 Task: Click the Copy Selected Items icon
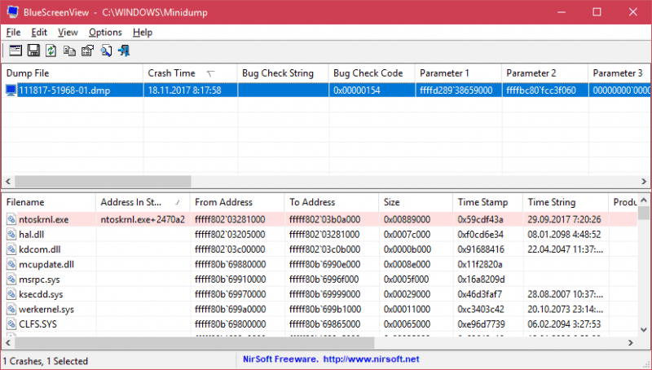click(70, 51)
